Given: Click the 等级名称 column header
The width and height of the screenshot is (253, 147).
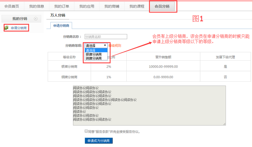Looking at the screenshot, I should pos(69,57).
